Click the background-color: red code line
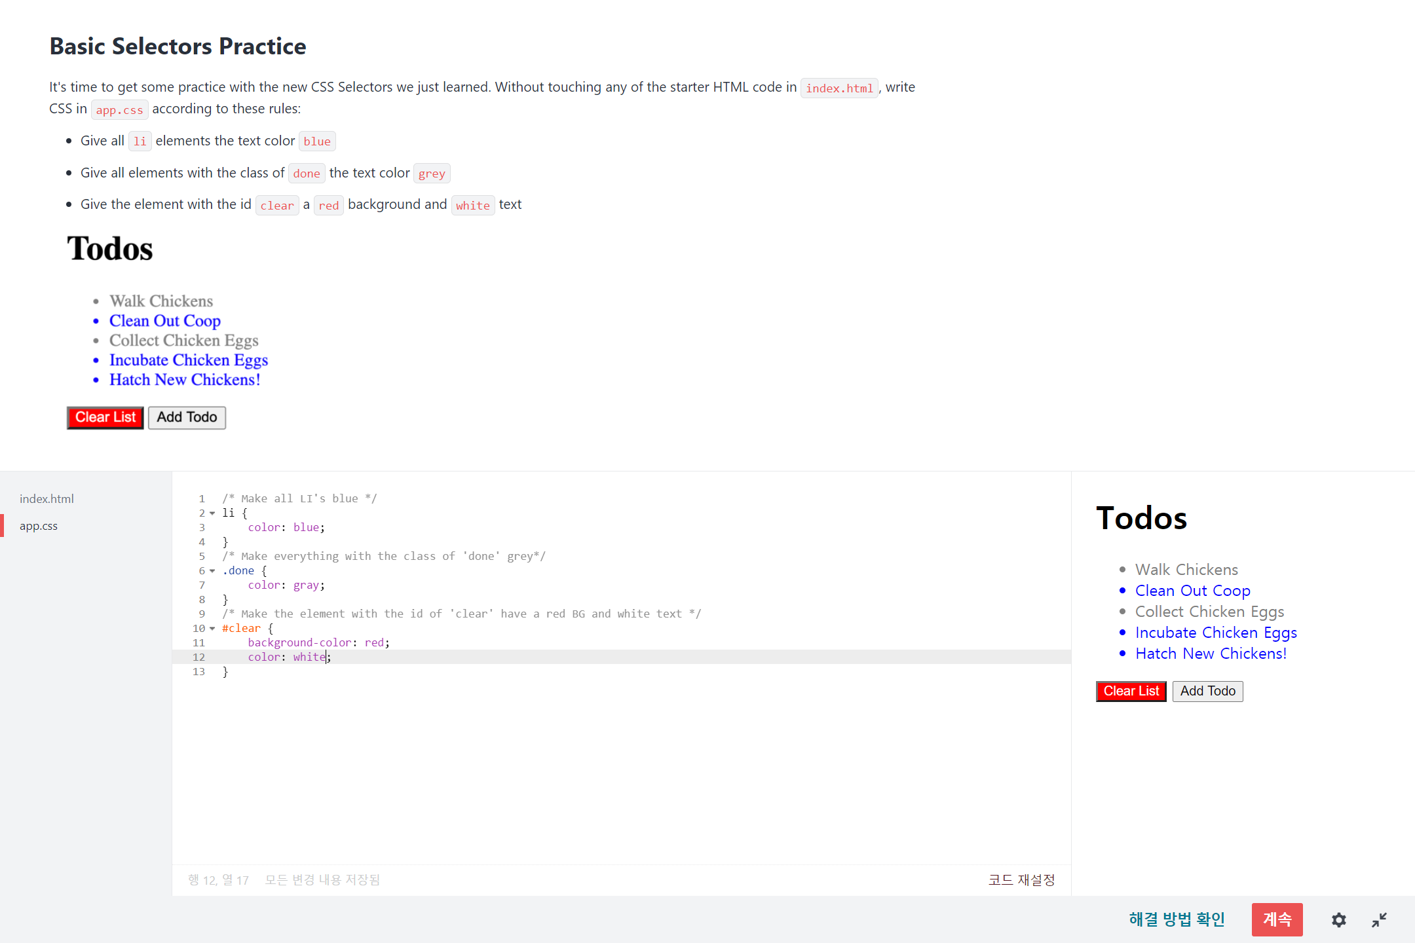Viewport: 1415px width, 943px height. click(318, 643)
